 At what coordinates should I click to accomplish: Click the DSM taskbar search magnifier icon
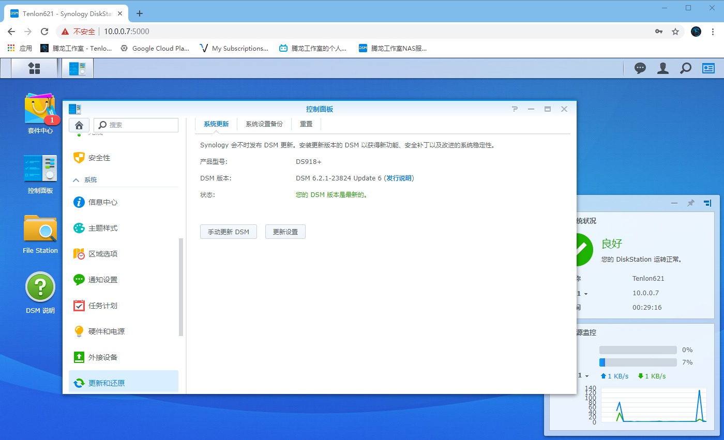(685, 68)
